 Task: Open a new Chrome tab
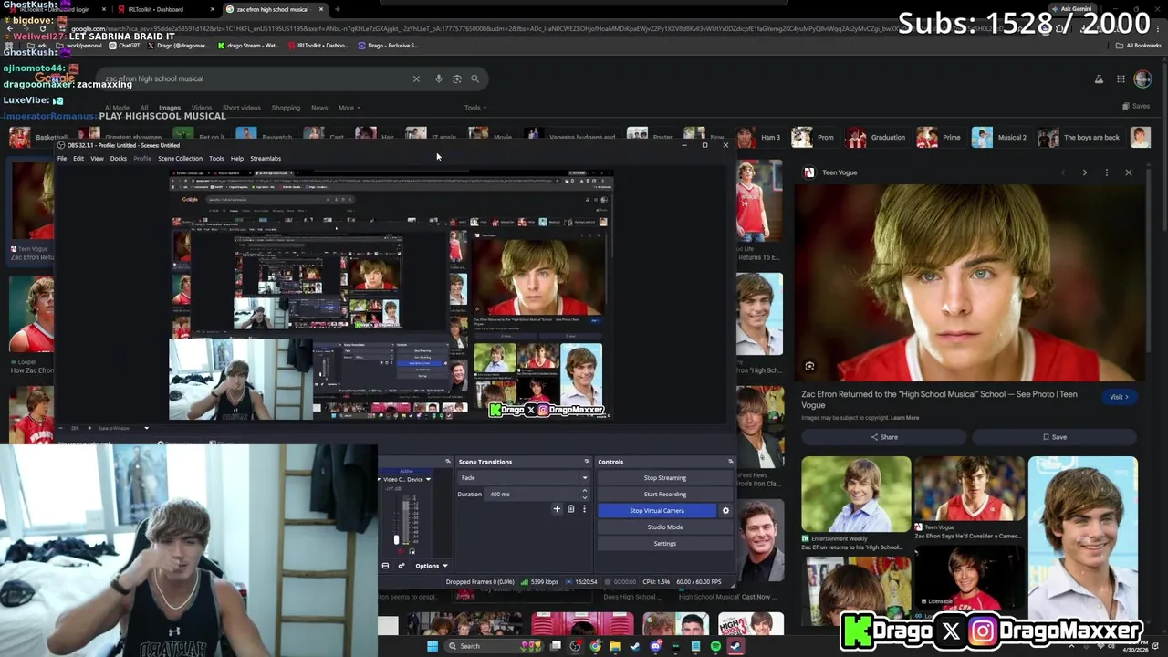[x=337, y=9]
